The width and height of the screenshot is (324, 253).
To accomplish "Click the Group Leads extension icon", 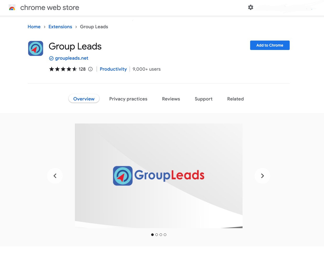I will 36,48.
